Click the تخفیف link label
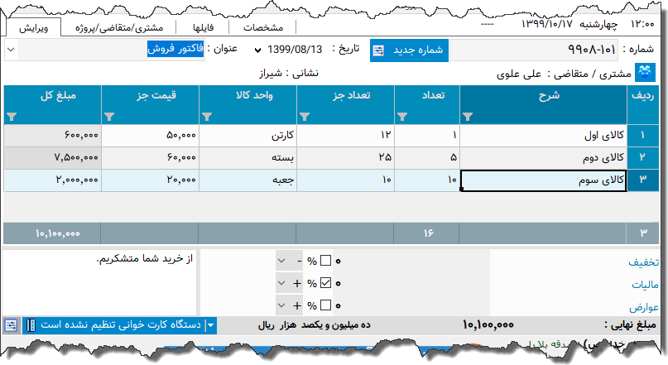The width and height of the screenshot is (668, 365). tap(643, 262)
